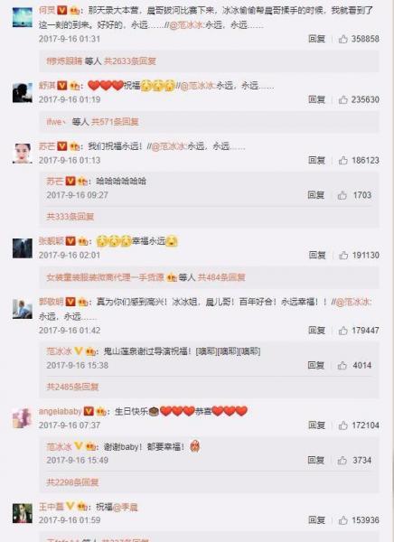Image resolution: width=394 pixels, height=542 pixels.
Task: Reply to the comment posted at 02:01
Action: 317,255
